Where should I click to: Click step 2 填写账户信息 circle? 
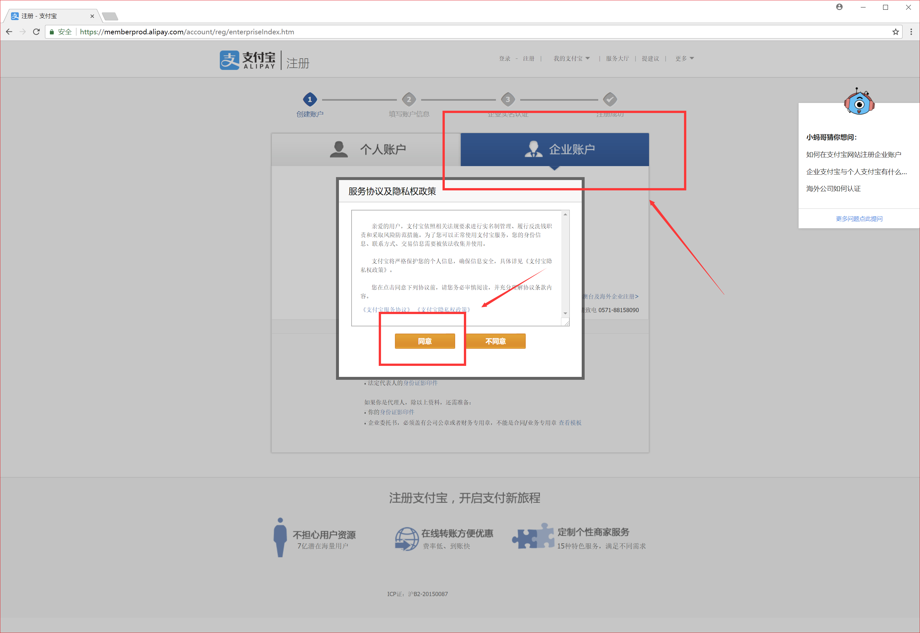409,99
